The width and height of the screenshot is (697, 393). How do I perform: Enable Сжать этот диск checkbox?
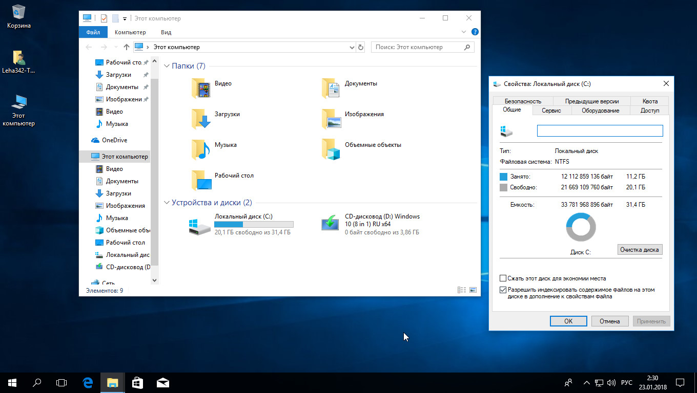point(503,278)
